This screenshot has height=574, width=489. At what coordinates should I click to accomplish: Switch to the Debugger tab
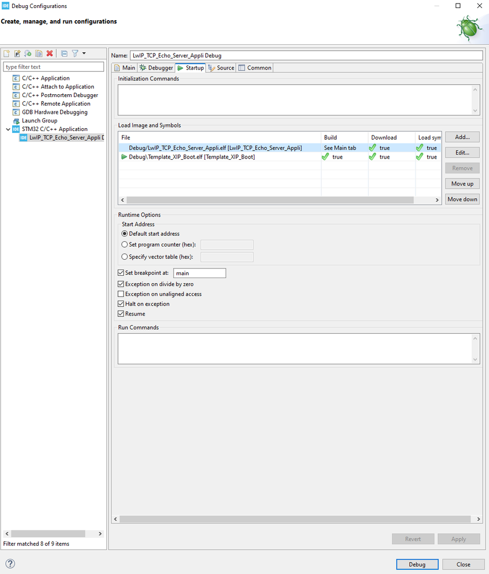tap(156, 68)
